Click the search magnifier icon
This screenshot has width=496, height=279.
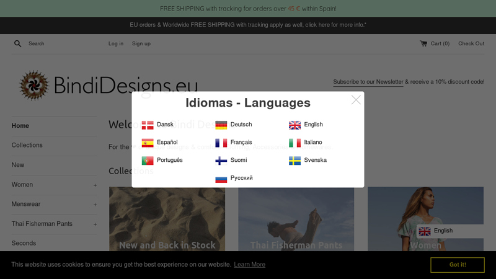18,43
